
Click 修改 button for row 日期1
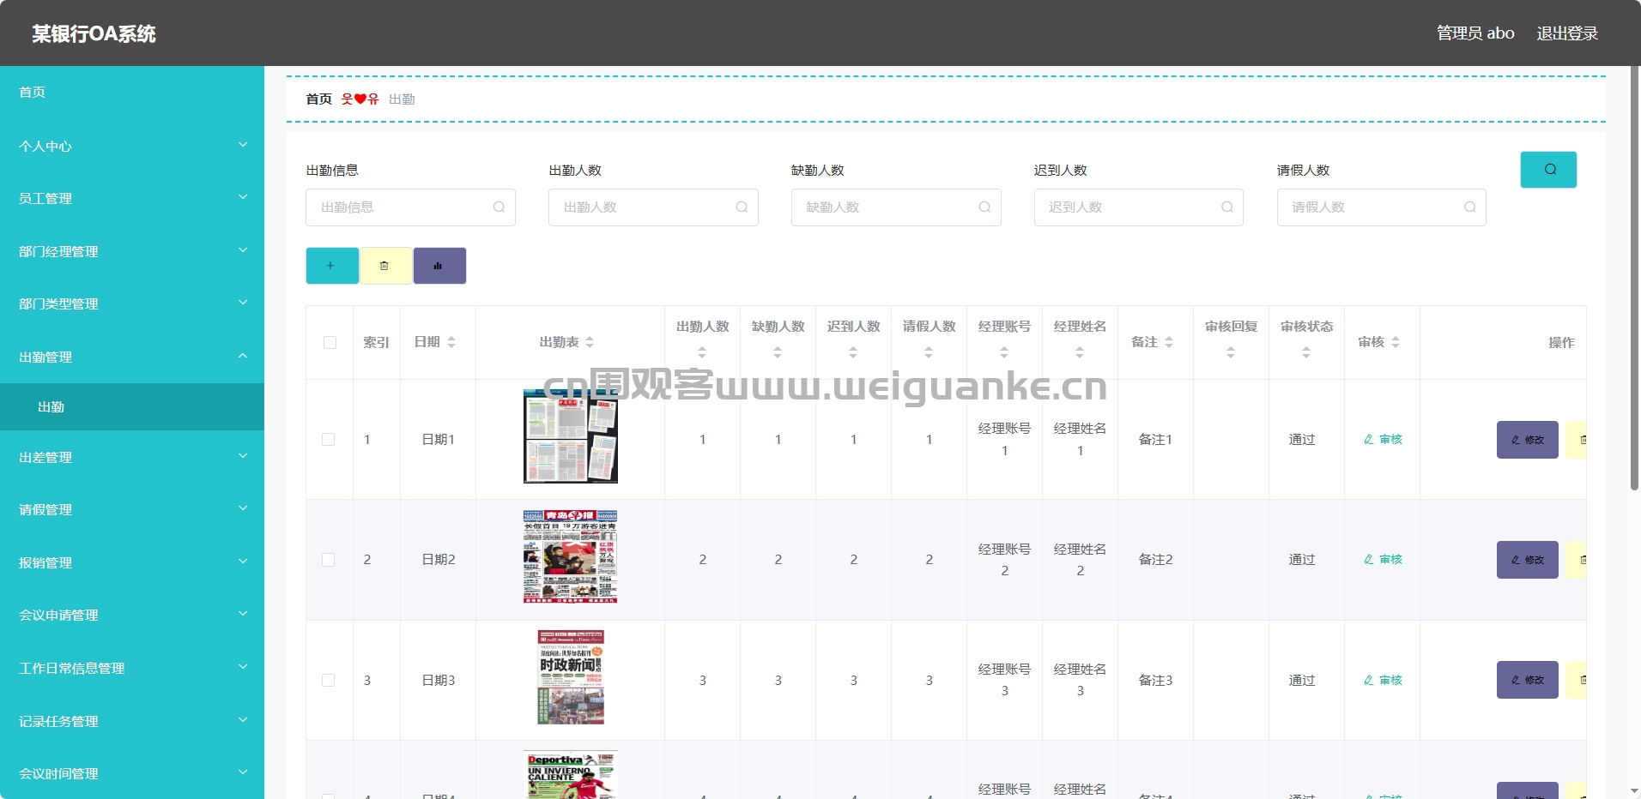(1528, 440)
